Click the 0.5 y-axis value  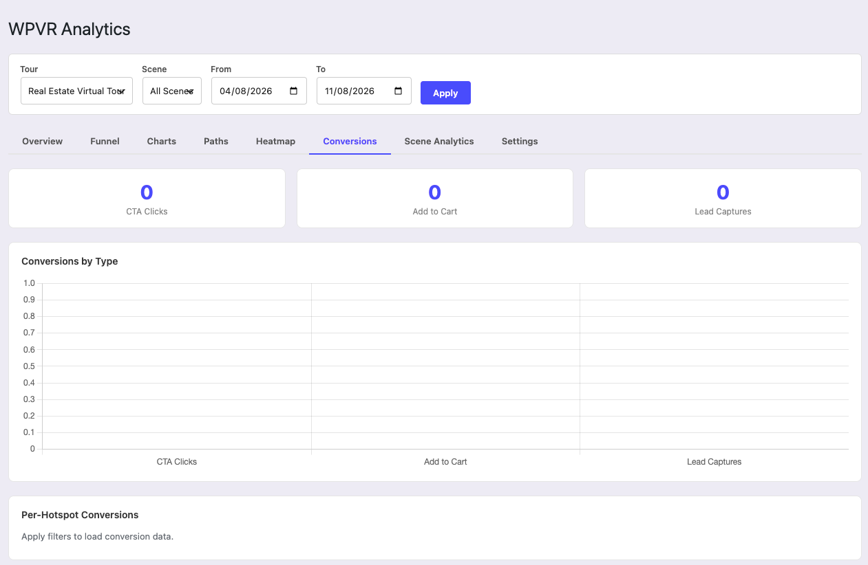[29, 366]
